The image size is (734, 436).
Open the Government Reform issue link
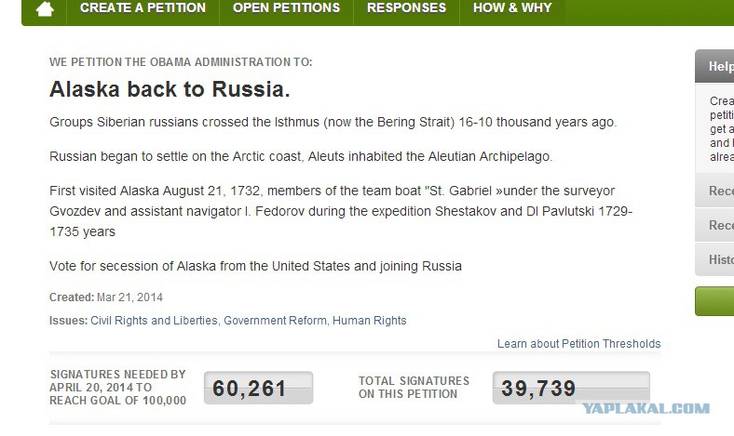pos(276,321)
